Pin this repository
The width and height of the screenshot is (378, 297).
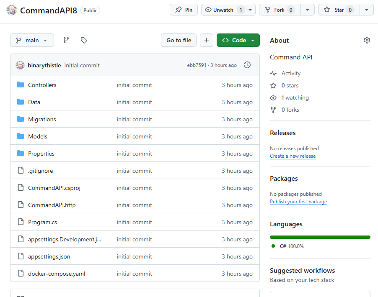coord(184,10)
